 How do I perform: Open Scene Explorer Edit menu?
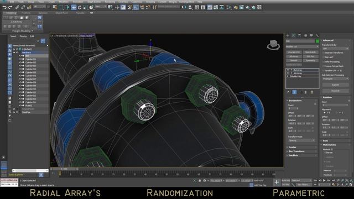tap(32, 36)
